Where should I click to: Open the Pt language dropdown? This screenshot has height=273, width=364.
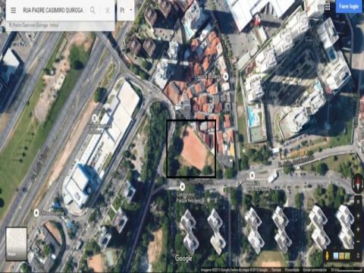(126, 11)
